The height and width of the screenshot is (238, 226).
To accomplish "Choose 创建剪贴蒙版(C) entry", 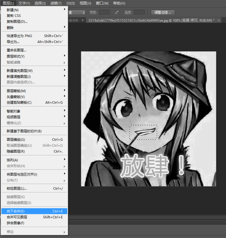I will pyautogui.click(x=34, y=102).
